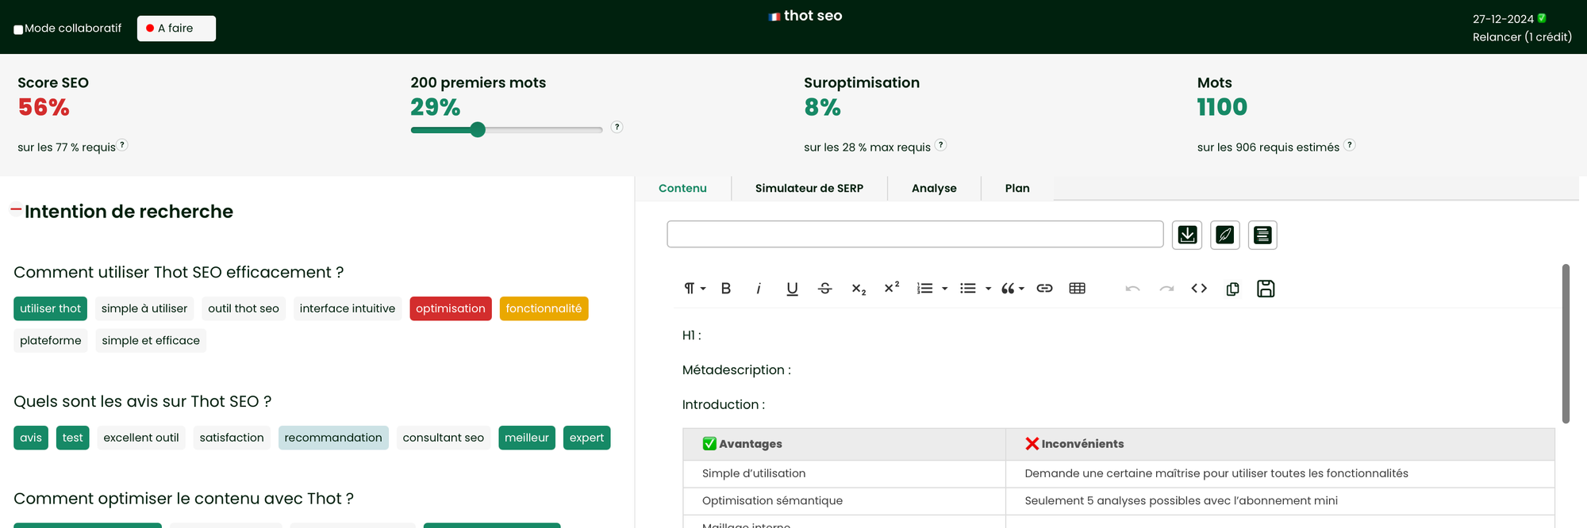Insert a table in the editor

(x=1077, y=289)
